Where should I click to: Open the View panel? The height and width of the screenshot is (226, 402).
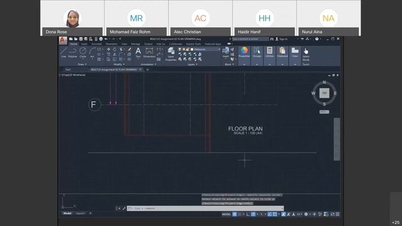(295, 52)
